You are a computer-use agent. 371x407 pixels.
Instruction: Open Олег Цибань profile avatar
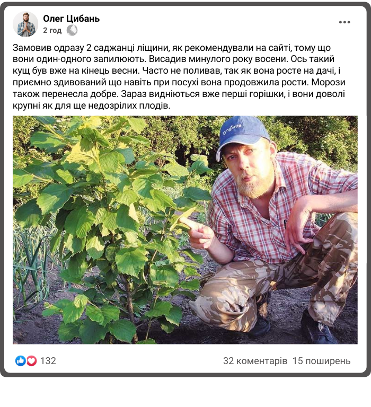[x=25, y=24]
